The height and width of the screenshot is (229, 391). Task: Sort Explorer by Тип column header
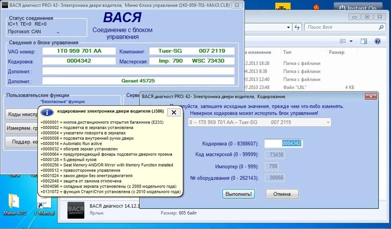coord(287,52)
